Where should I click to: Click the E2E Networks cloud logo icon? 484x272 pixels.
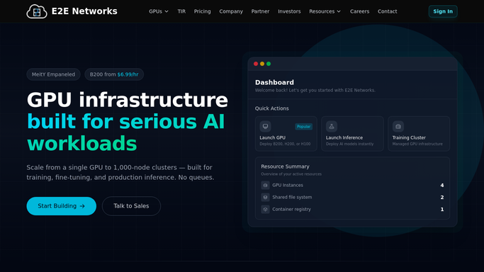pos(37,11)
